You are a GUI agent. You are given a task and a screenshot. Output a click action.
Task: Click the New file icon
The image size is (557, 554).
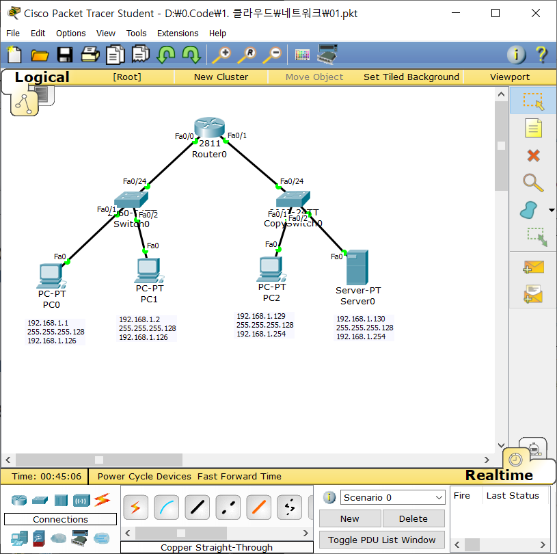click(14, 55)
